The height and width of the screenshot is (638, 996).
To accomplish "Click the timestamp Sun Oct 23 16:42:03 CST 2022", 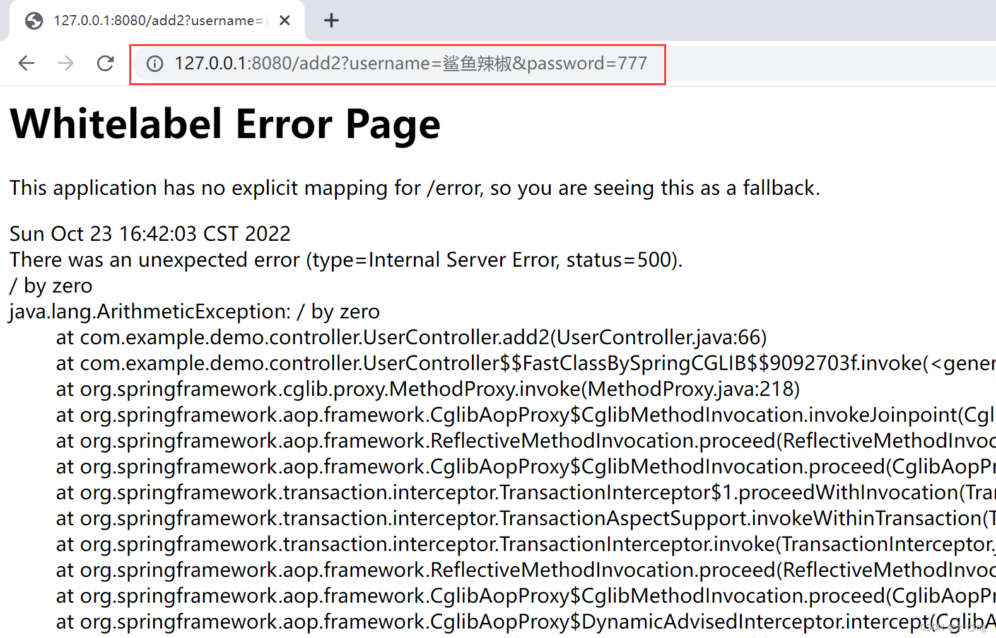I will click(150, 234).
